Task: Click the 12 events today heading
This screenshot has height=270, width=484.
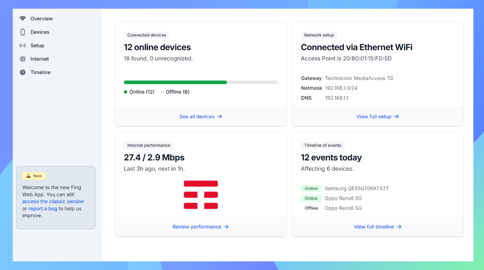Action: pyautogui.click(x=331, y=157)
